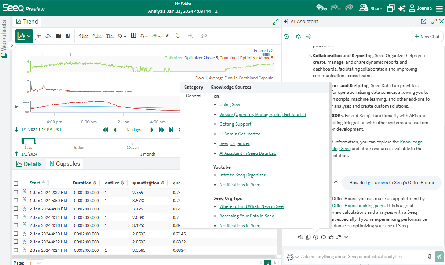Open the My Folder link

(183, 4)
